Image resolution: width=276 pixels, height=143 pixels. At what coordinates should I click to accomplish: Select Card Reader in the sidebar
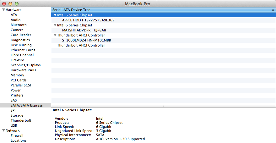(21, 35)
